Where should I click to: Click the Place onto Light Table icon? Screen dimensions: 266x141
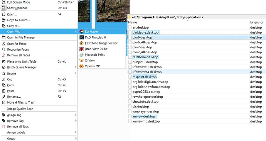(x=3, y=61)
